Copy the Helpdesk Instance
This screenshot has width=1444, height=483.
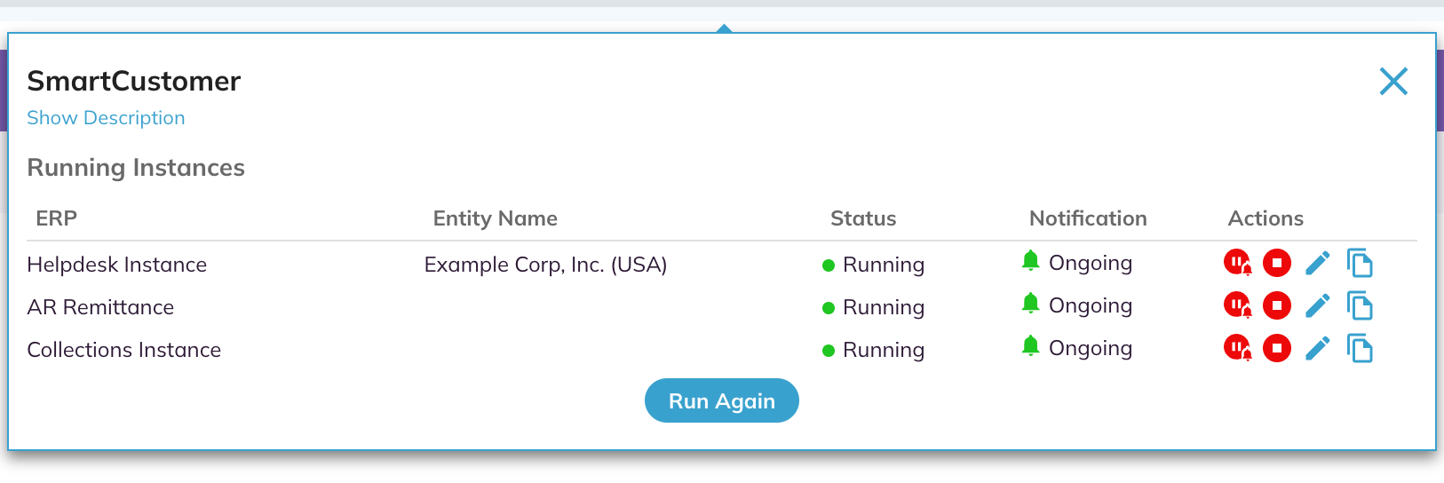(1360, 263)
